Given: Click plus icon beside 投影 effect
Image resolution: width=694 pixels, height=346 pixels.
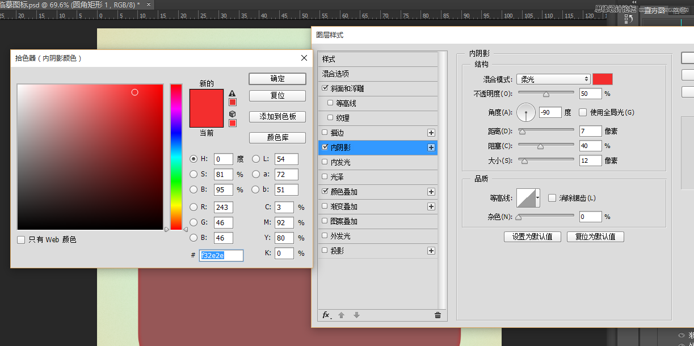Looking at the screenshot, I should point(431,251).
